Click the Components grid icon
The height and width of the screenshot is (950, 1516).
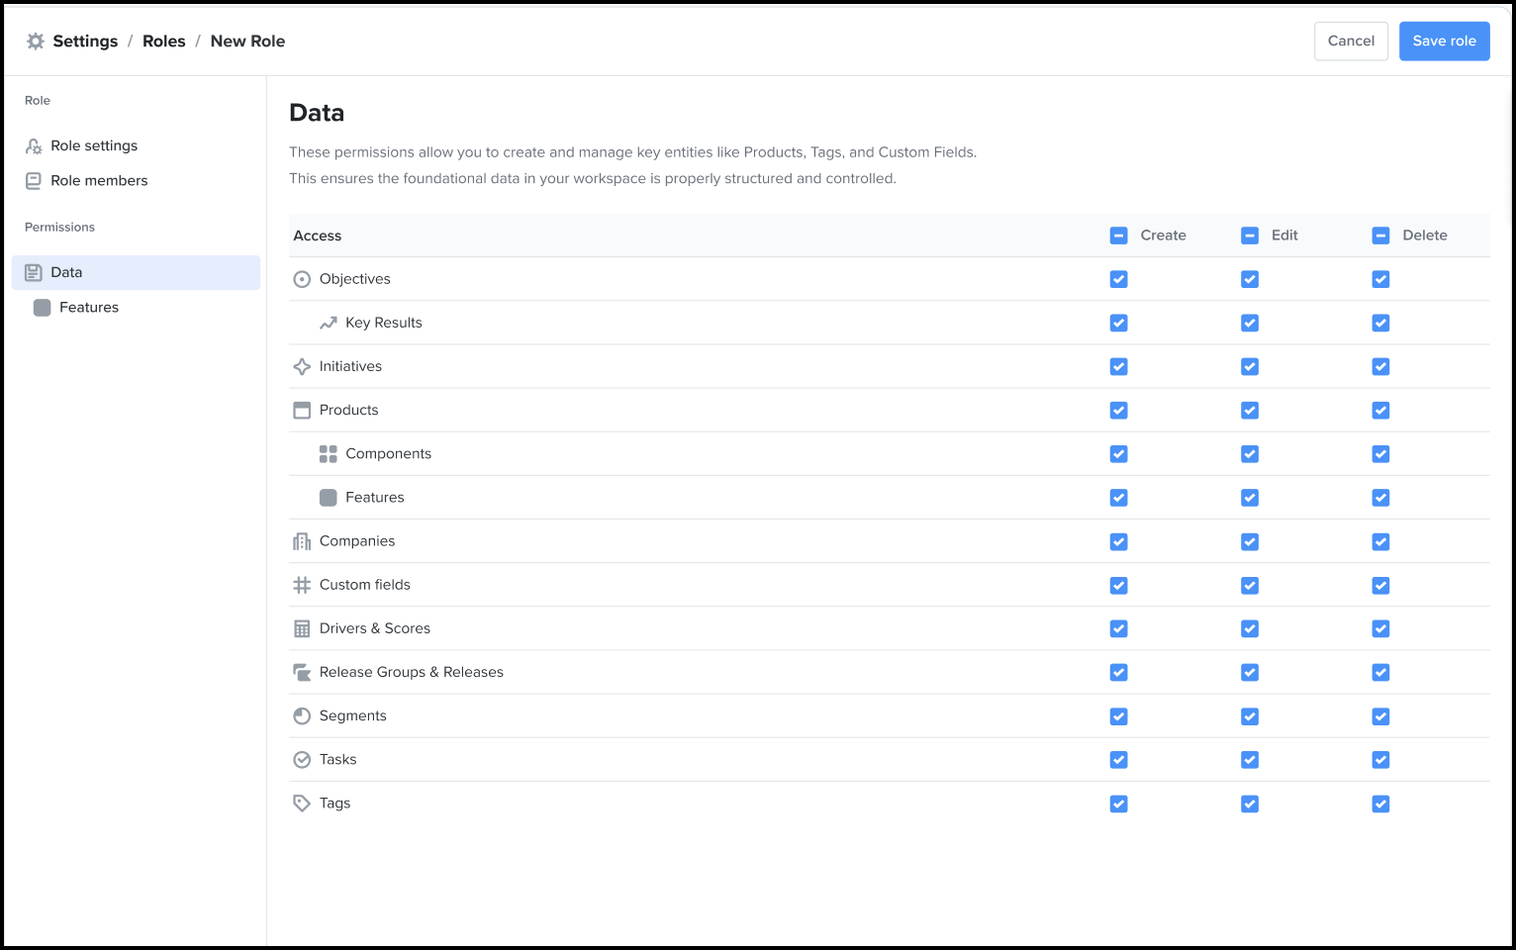pyautogui.click(x=329, y=454)
